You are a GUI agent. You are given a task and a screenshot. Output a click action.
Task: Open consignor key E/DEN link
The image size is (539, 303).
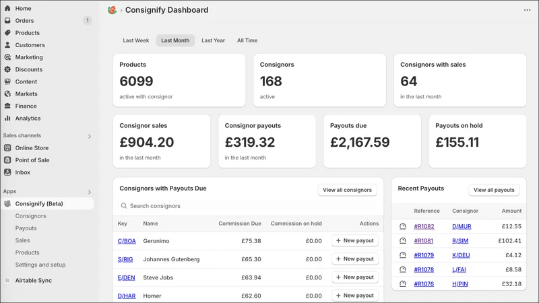(126, 277)
